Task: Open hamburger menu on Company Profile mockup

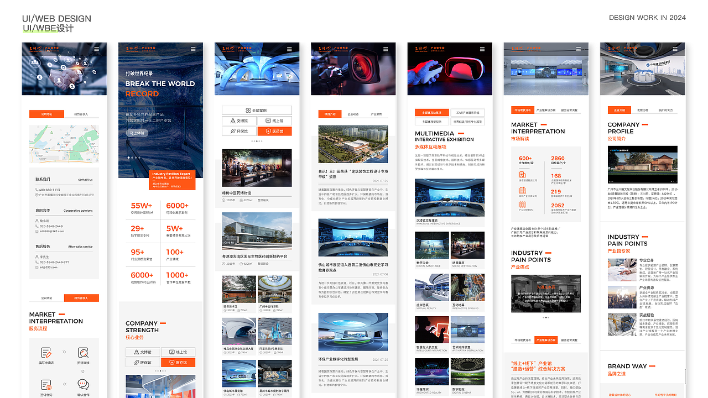Action: (675, 49)
